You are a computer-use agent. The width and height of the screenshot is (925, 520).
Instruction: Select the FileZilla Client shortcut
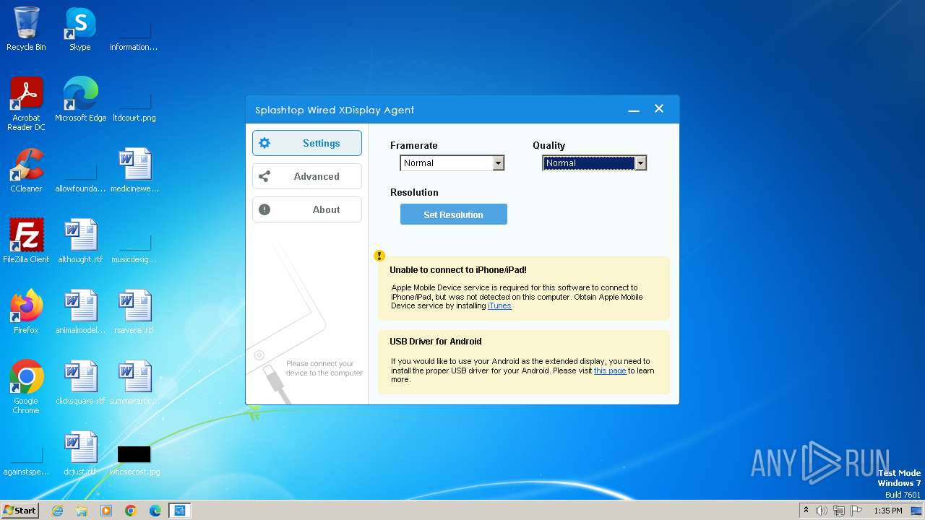[26, 241]
